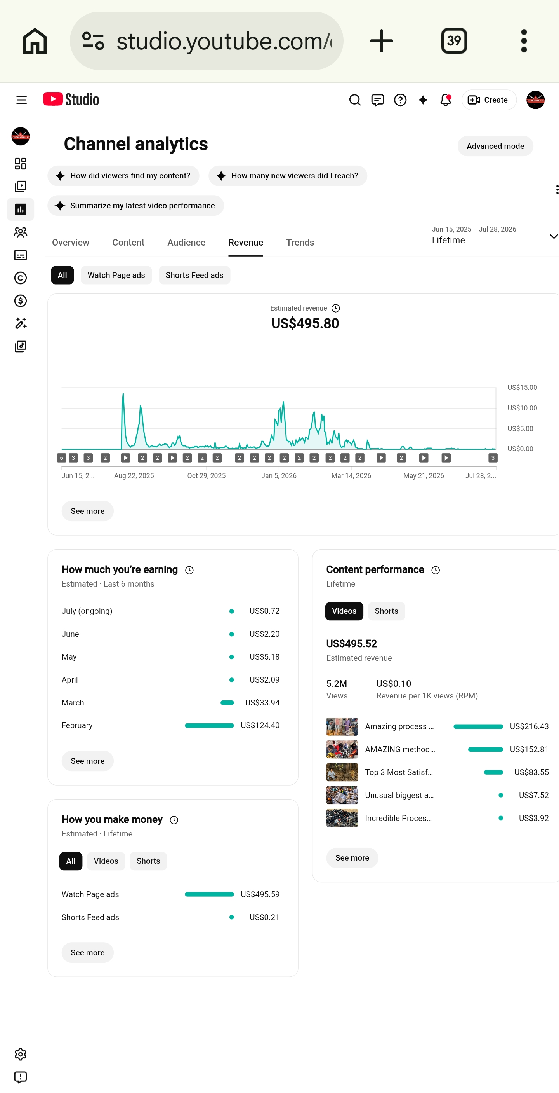Click 'Summarize my latest video performance'

pyautogui.click(x=135, y=205)
